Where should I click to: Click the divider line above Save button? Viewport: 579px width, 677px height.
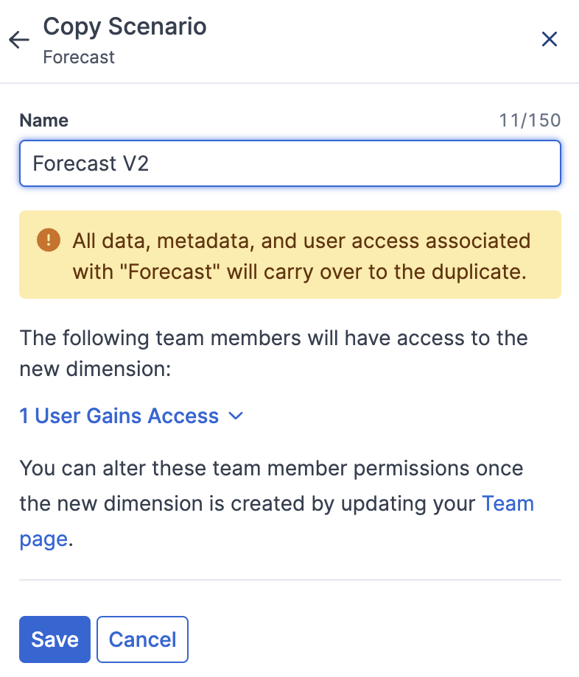290,580
